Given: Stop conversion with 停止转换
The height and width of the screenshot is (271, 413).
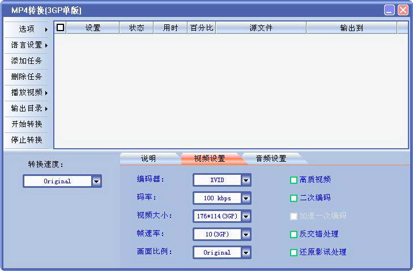Looking at the screenshot, I should (26, 140).
